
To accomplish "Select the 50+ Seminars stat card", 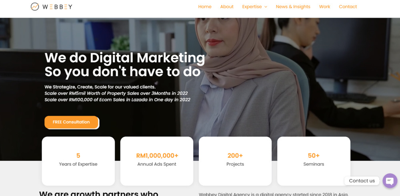I will click(314, 161).
